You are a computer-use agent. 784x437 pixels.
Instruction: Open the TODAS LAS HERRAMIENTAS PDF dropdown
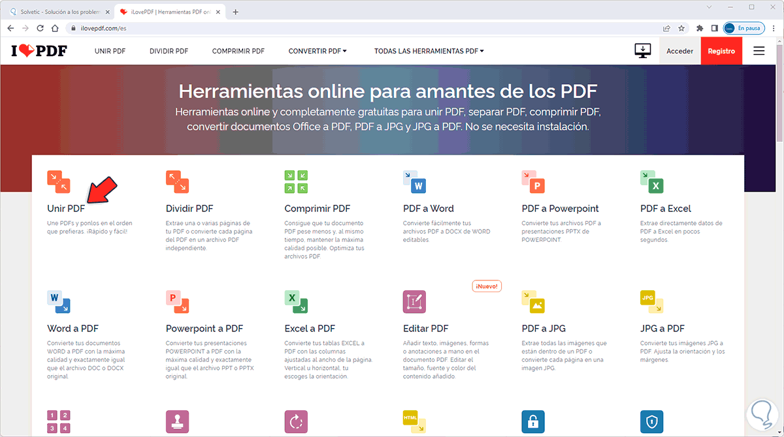pyautogui.click(x=429, y=50)
